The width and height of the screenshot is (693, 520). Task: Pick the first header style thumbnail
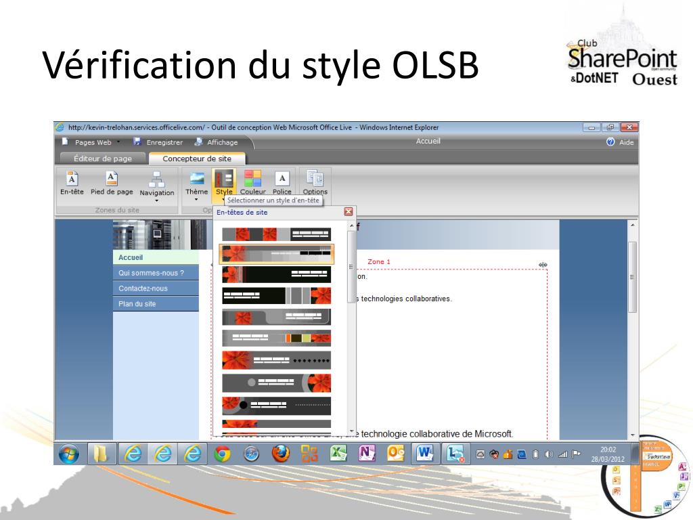276,234
